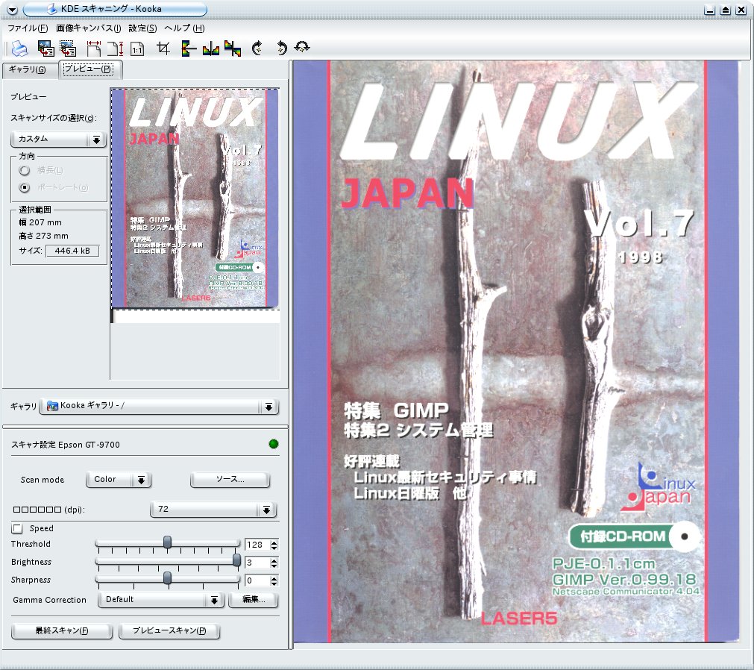
Task: Click the スキャンサイズの選択 label
Action: (x=54, y=119)
